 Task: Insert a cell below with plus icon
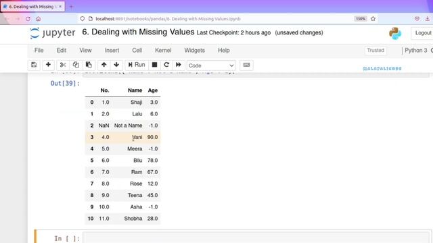click(x=48, y=65)
